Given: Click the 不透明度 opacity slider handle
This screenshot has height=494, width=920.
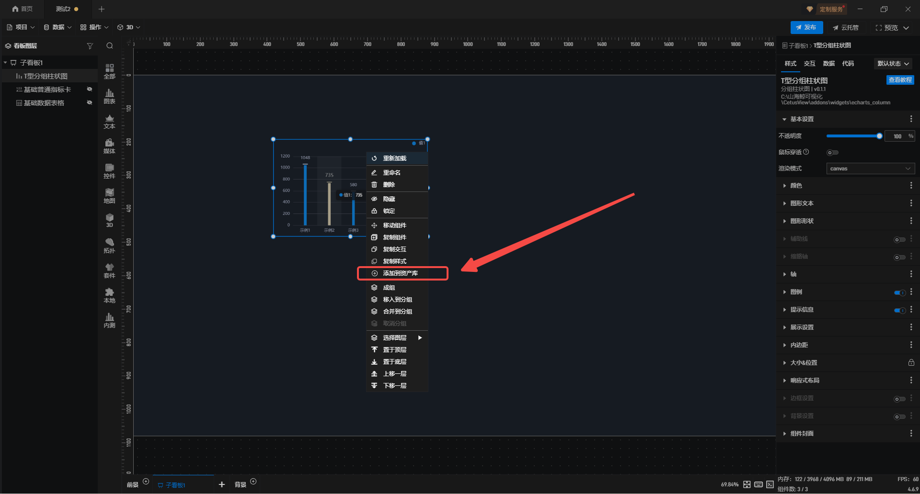Looking at the screenshot, I should pos(879,136).
